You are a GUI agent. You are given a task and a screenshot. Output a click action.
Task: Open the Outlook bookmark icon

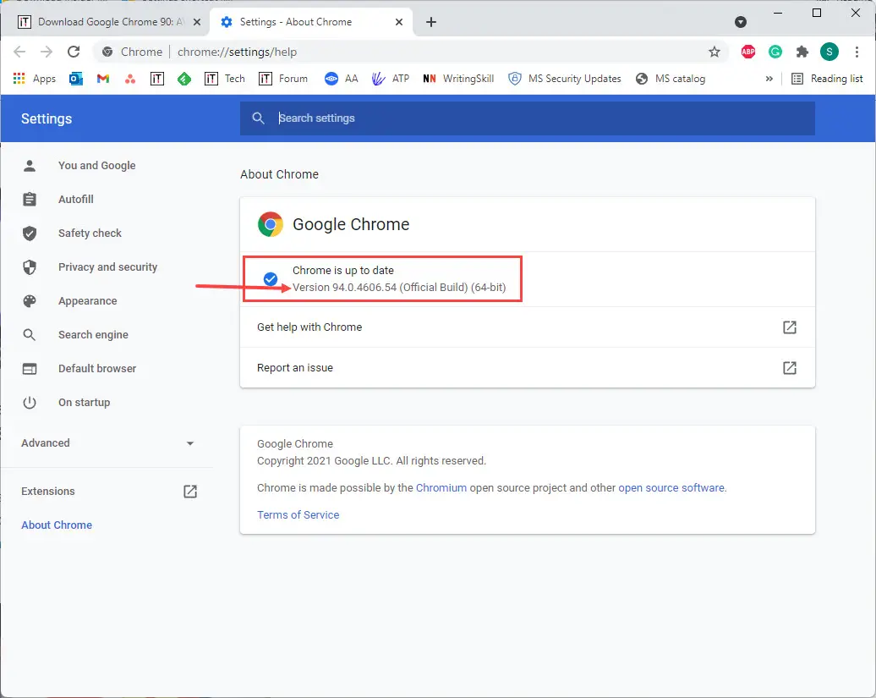76,79
